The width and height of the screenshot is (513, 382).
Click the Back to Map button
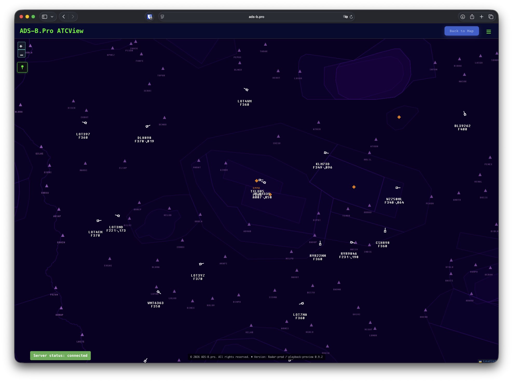pos(462,31)
